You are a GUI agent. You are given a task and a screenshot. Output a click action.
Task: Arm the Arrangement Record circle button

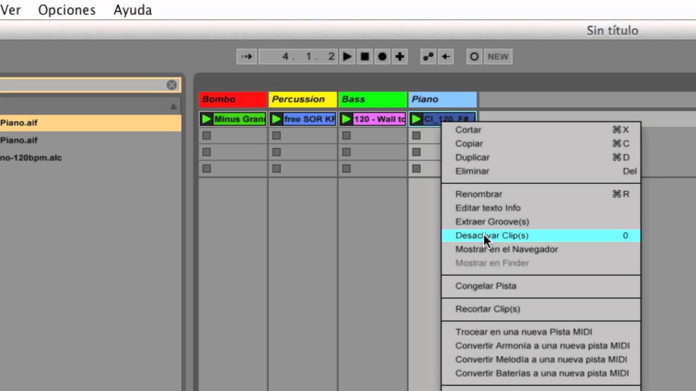pos(382,56)
